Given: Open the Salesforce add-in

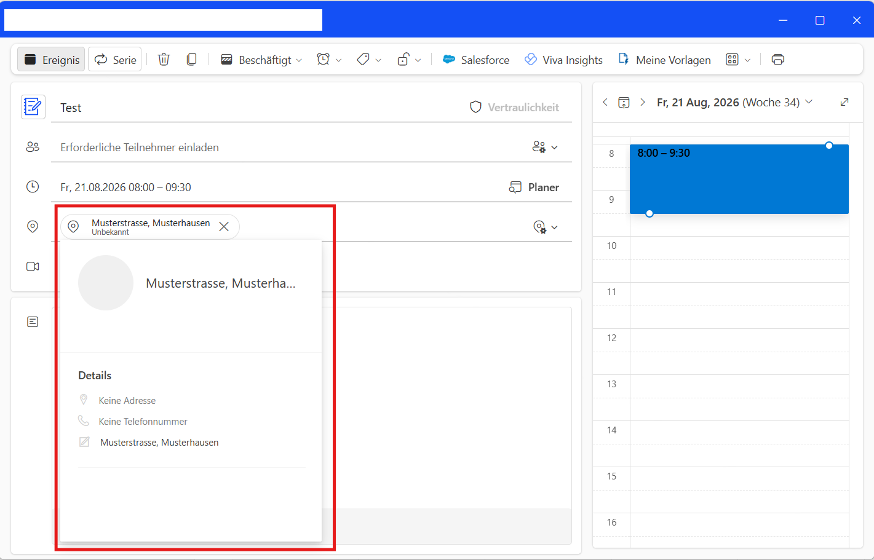Looking at the screenshot, I should 476,60.
